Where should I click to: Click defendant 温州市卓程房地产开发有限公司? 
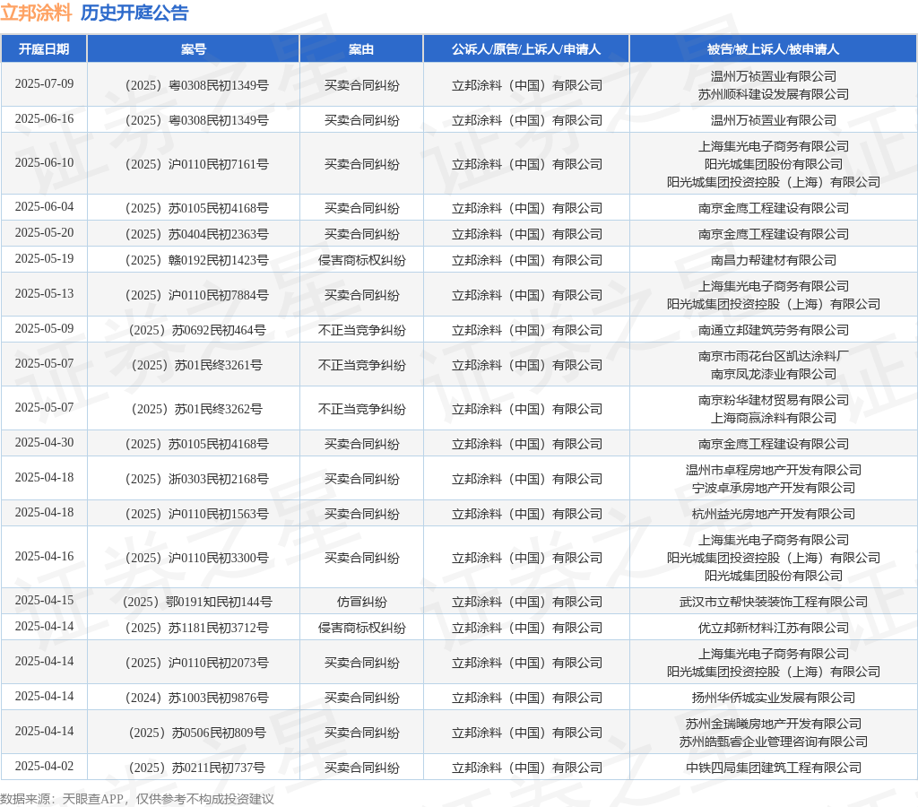[x=774, y=470]
